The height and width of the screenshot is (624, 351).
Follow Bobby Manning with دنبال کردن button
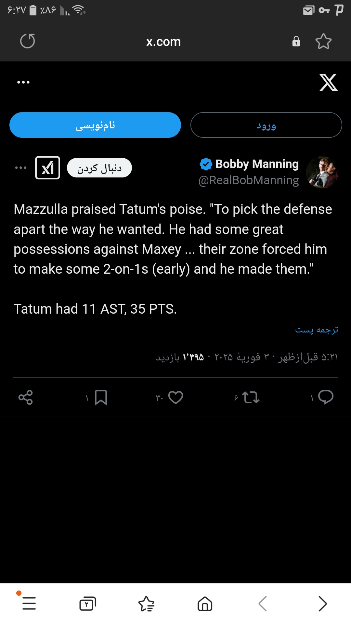(x=99, y=168)
